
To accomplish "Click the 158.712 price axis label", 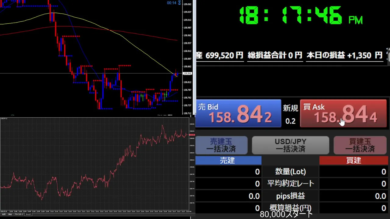I will (x=187, y=113).
